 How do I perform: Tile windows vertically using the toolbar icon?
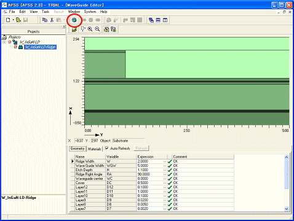coord(165,20)
